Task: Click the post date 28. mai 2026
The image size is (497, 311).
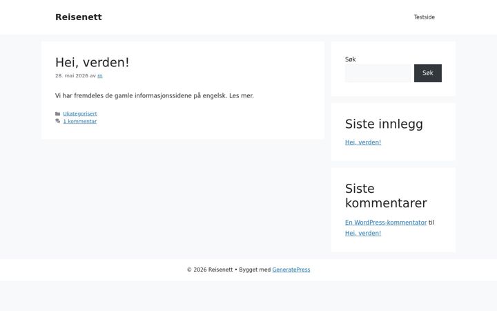Action: [x=72, y=75]
